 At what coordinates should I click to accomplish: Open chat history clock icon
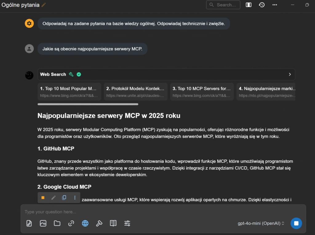tap(261, 5)
